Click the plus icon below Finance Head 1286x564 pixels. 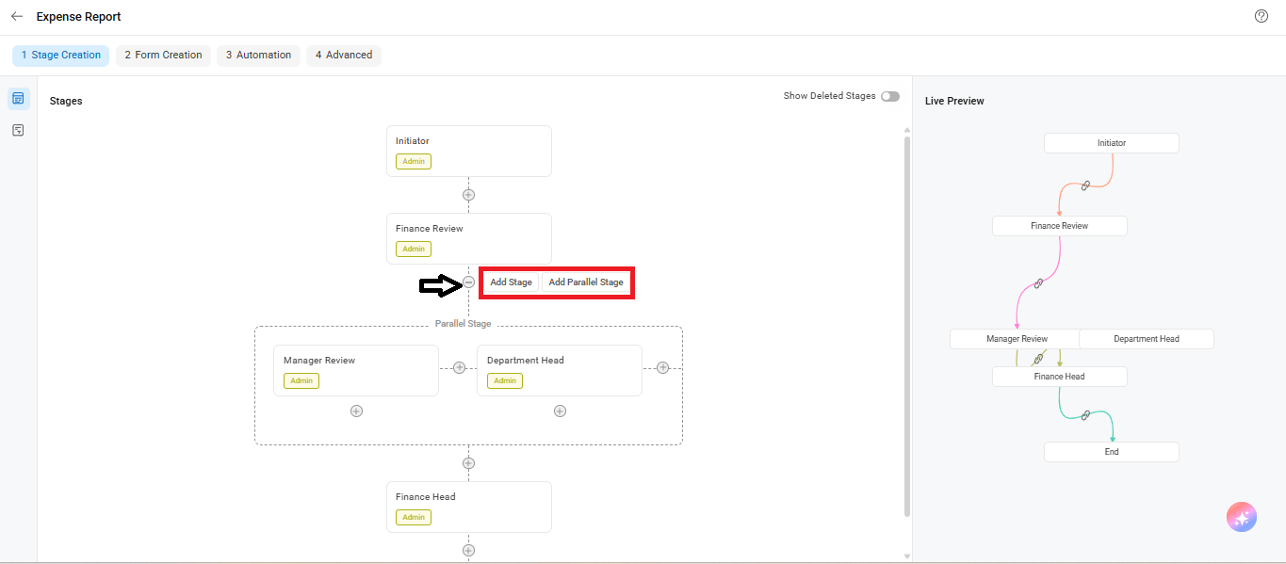[x=468, y=550]
